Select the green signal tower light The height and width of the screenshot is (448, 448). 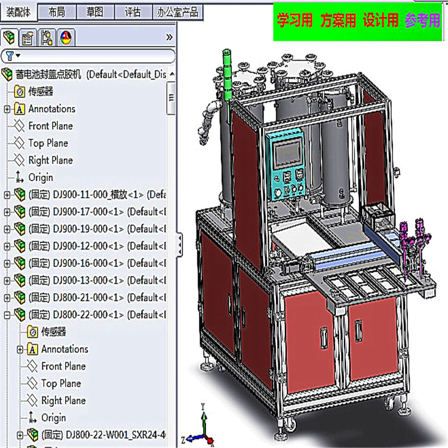226,75
